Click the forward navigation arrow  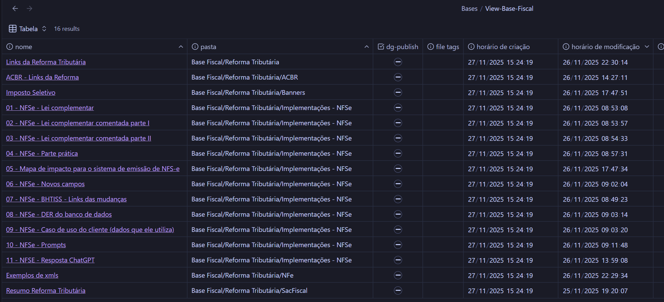29,9
